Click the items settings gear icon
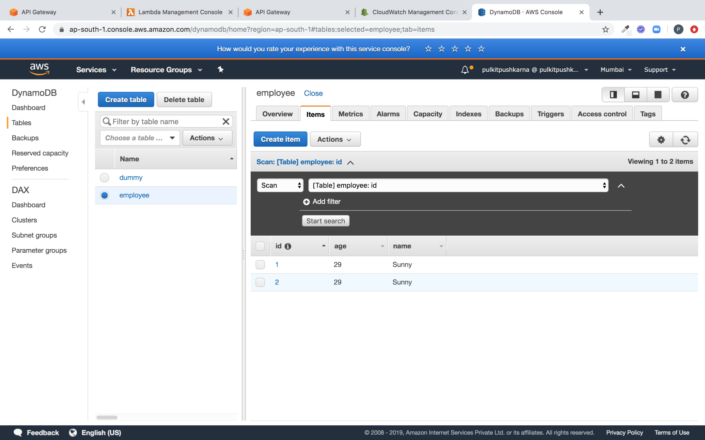 tap(661, 139)
